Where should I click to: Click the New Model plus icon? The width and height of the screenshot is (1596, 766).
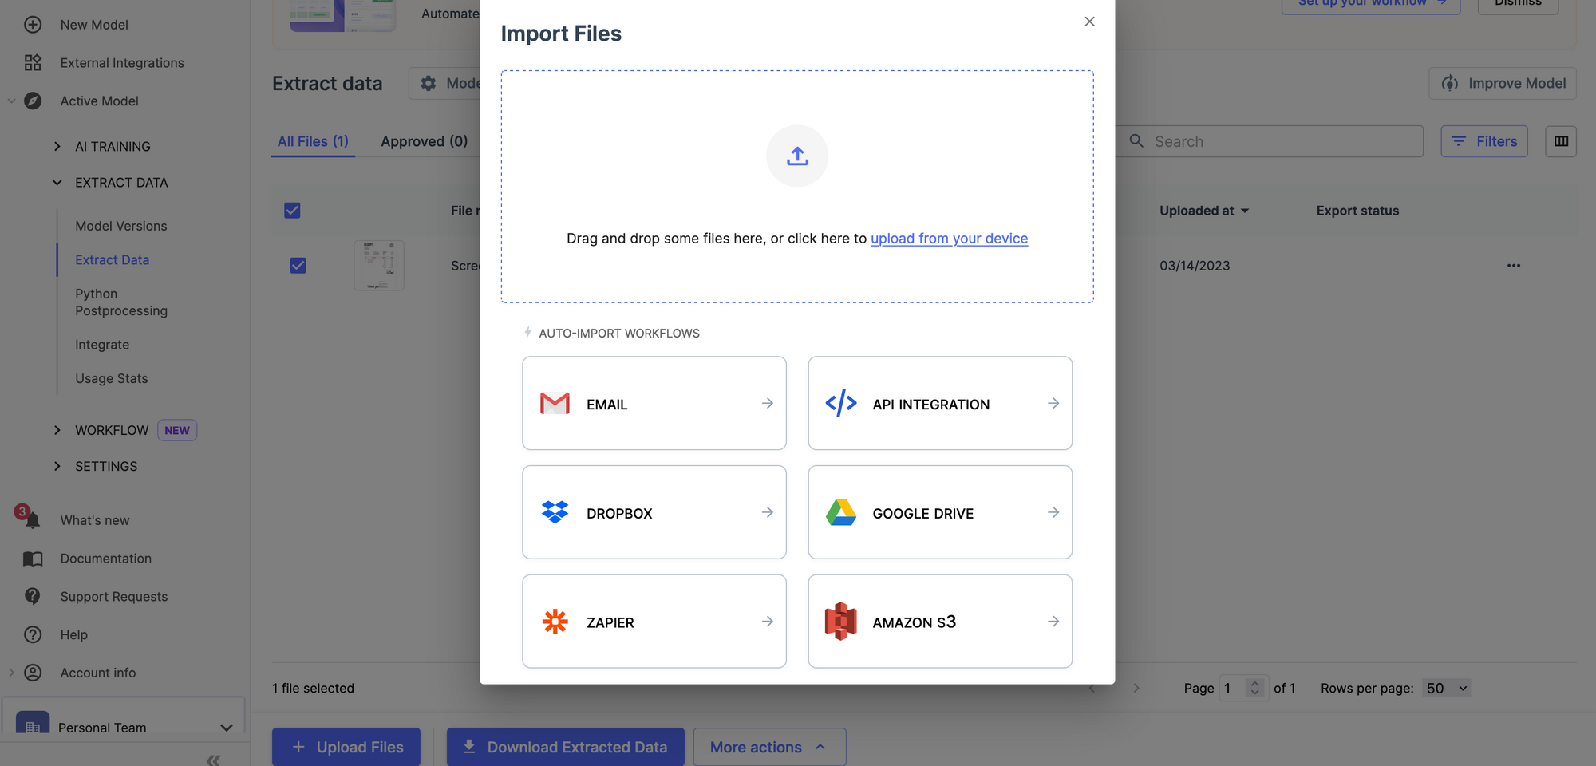coord(33,25)
